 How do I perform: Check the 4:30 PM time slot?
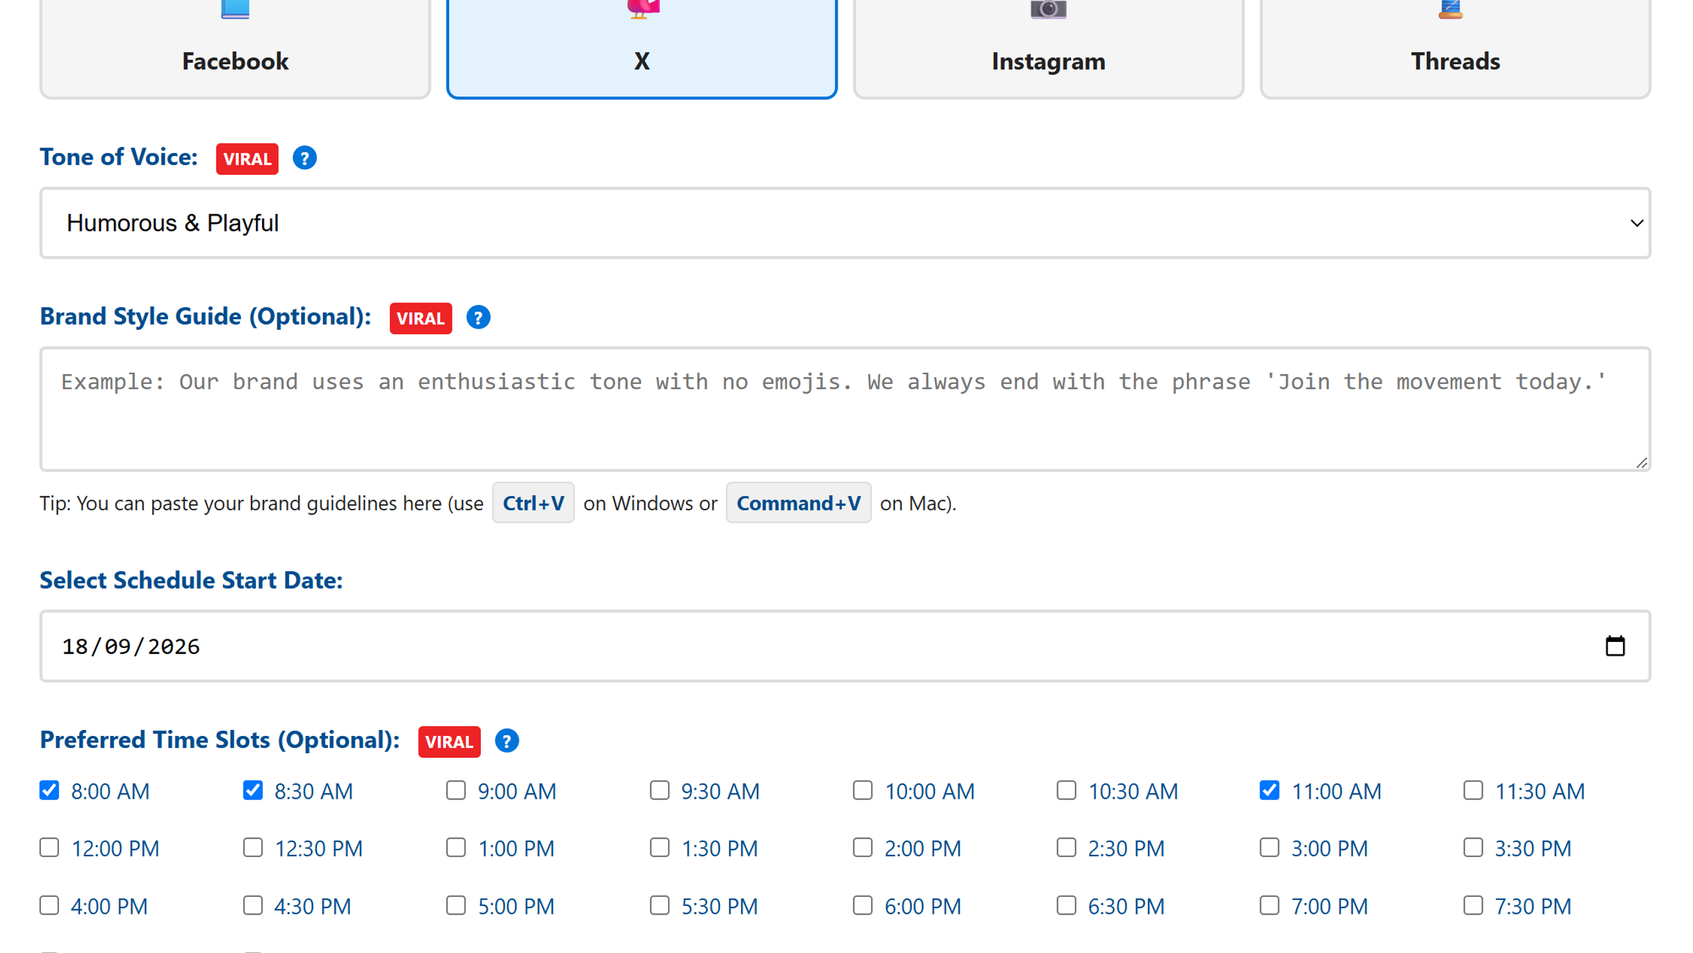[253, 905]
